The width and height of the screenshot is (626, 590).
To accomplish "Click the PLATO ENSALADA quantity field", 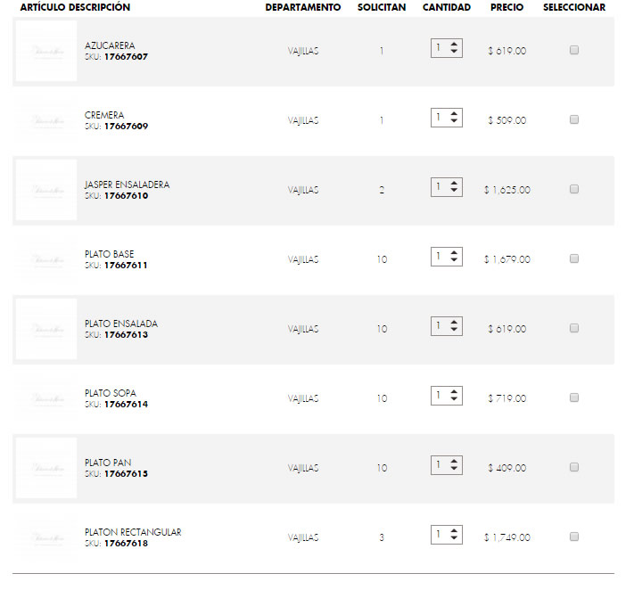I will coord(441,326).
